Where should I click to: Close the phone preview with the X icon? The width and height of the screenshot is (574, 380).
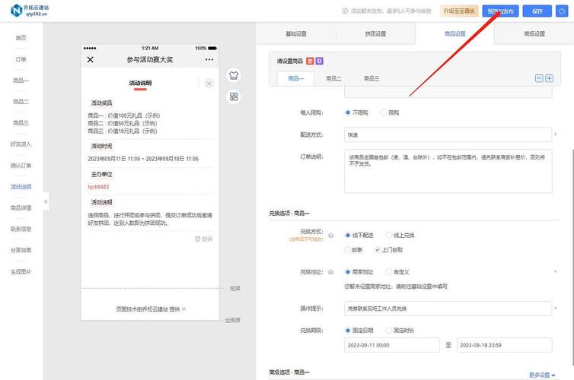91,59
